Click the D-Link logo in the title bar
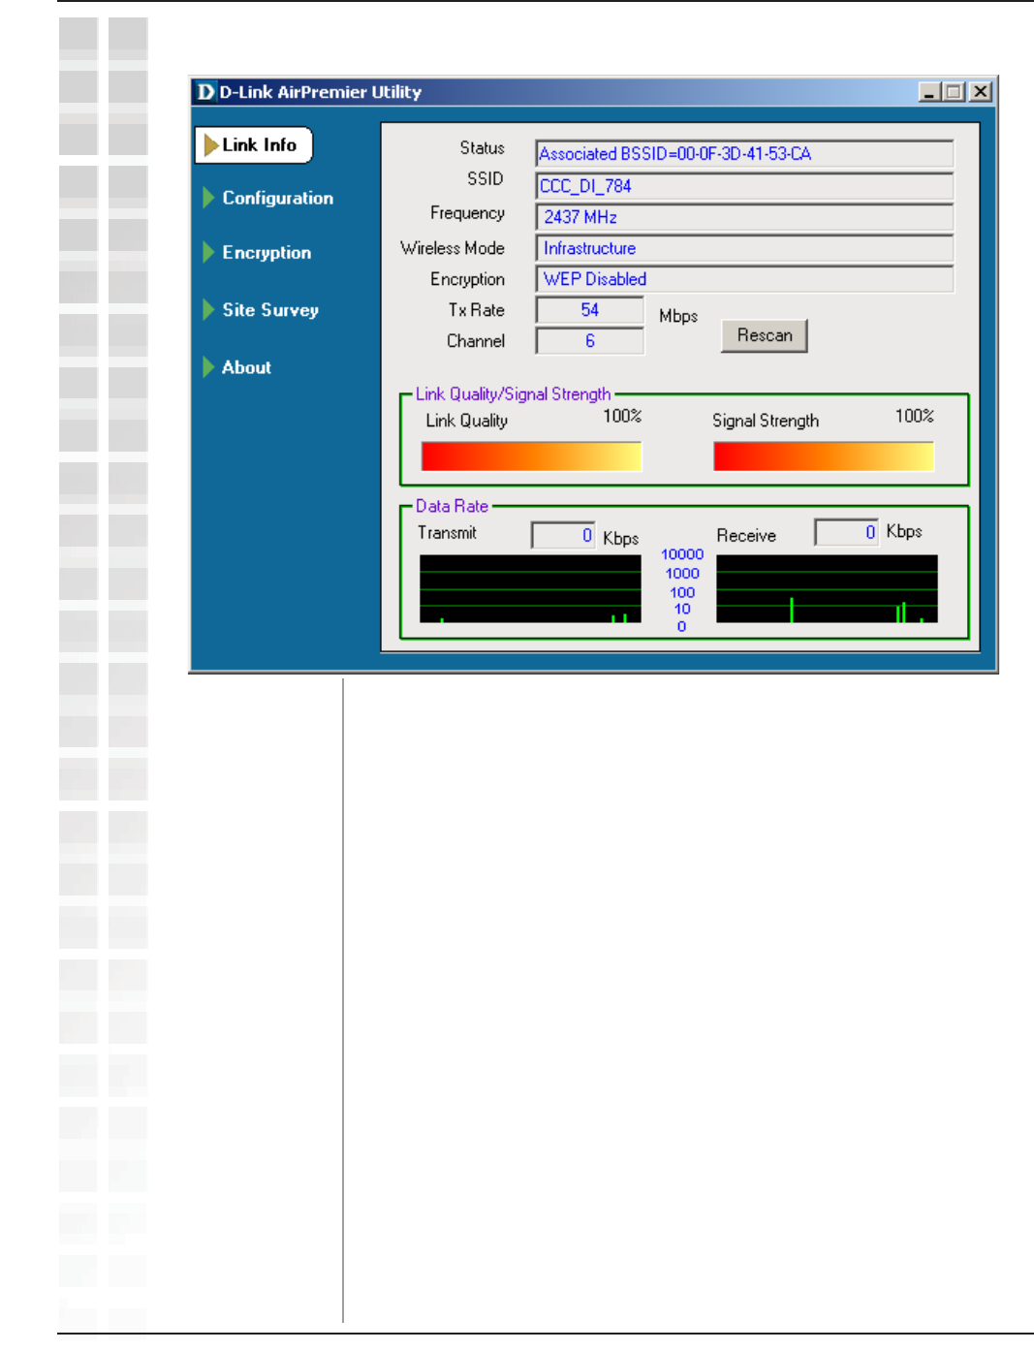1034x1351 pixels. pyautogui.click(x=205, y=92)
